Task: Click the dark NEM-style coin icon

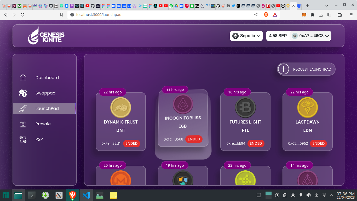Action: [183, 178]
